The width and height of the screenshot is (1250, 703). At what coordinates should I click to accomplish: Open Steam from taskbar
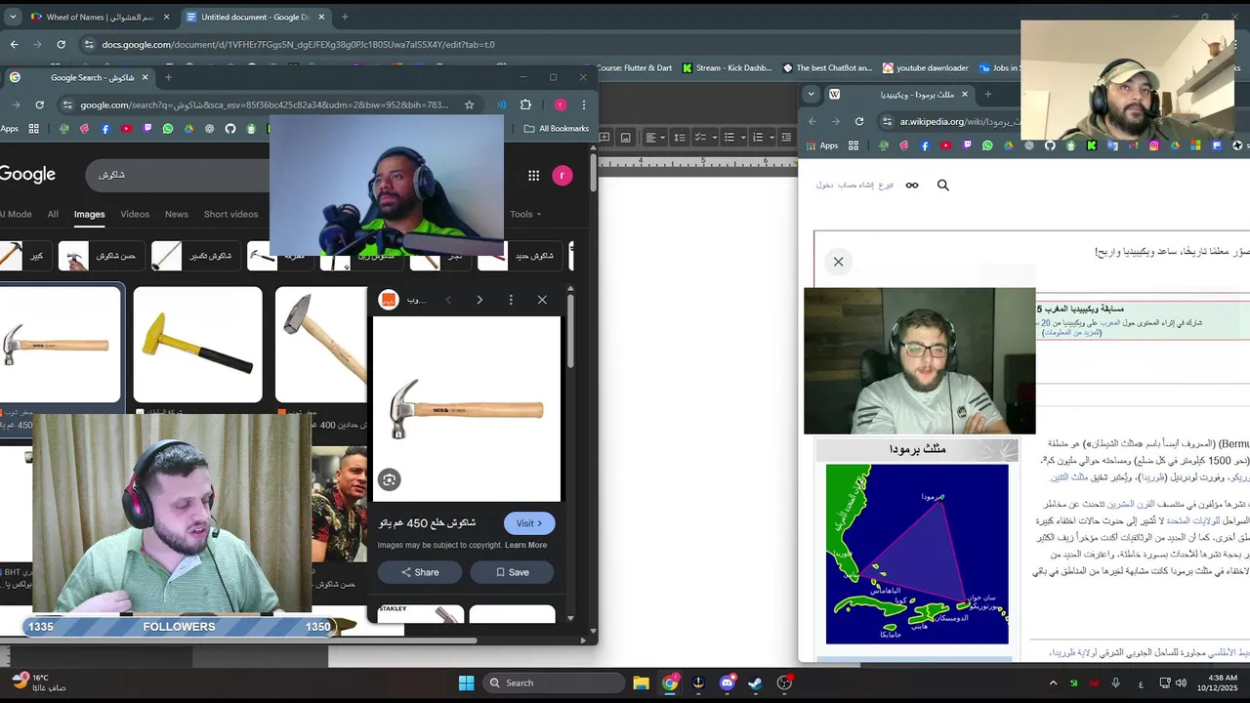click(x=755, y=682)
